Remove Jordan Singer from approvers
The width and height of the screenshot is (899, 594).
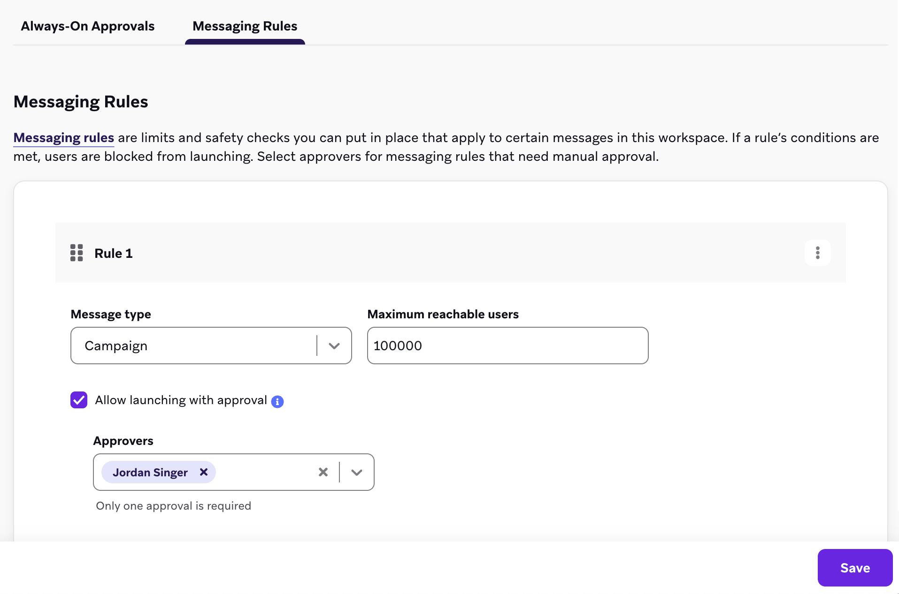tap(204, 472)
